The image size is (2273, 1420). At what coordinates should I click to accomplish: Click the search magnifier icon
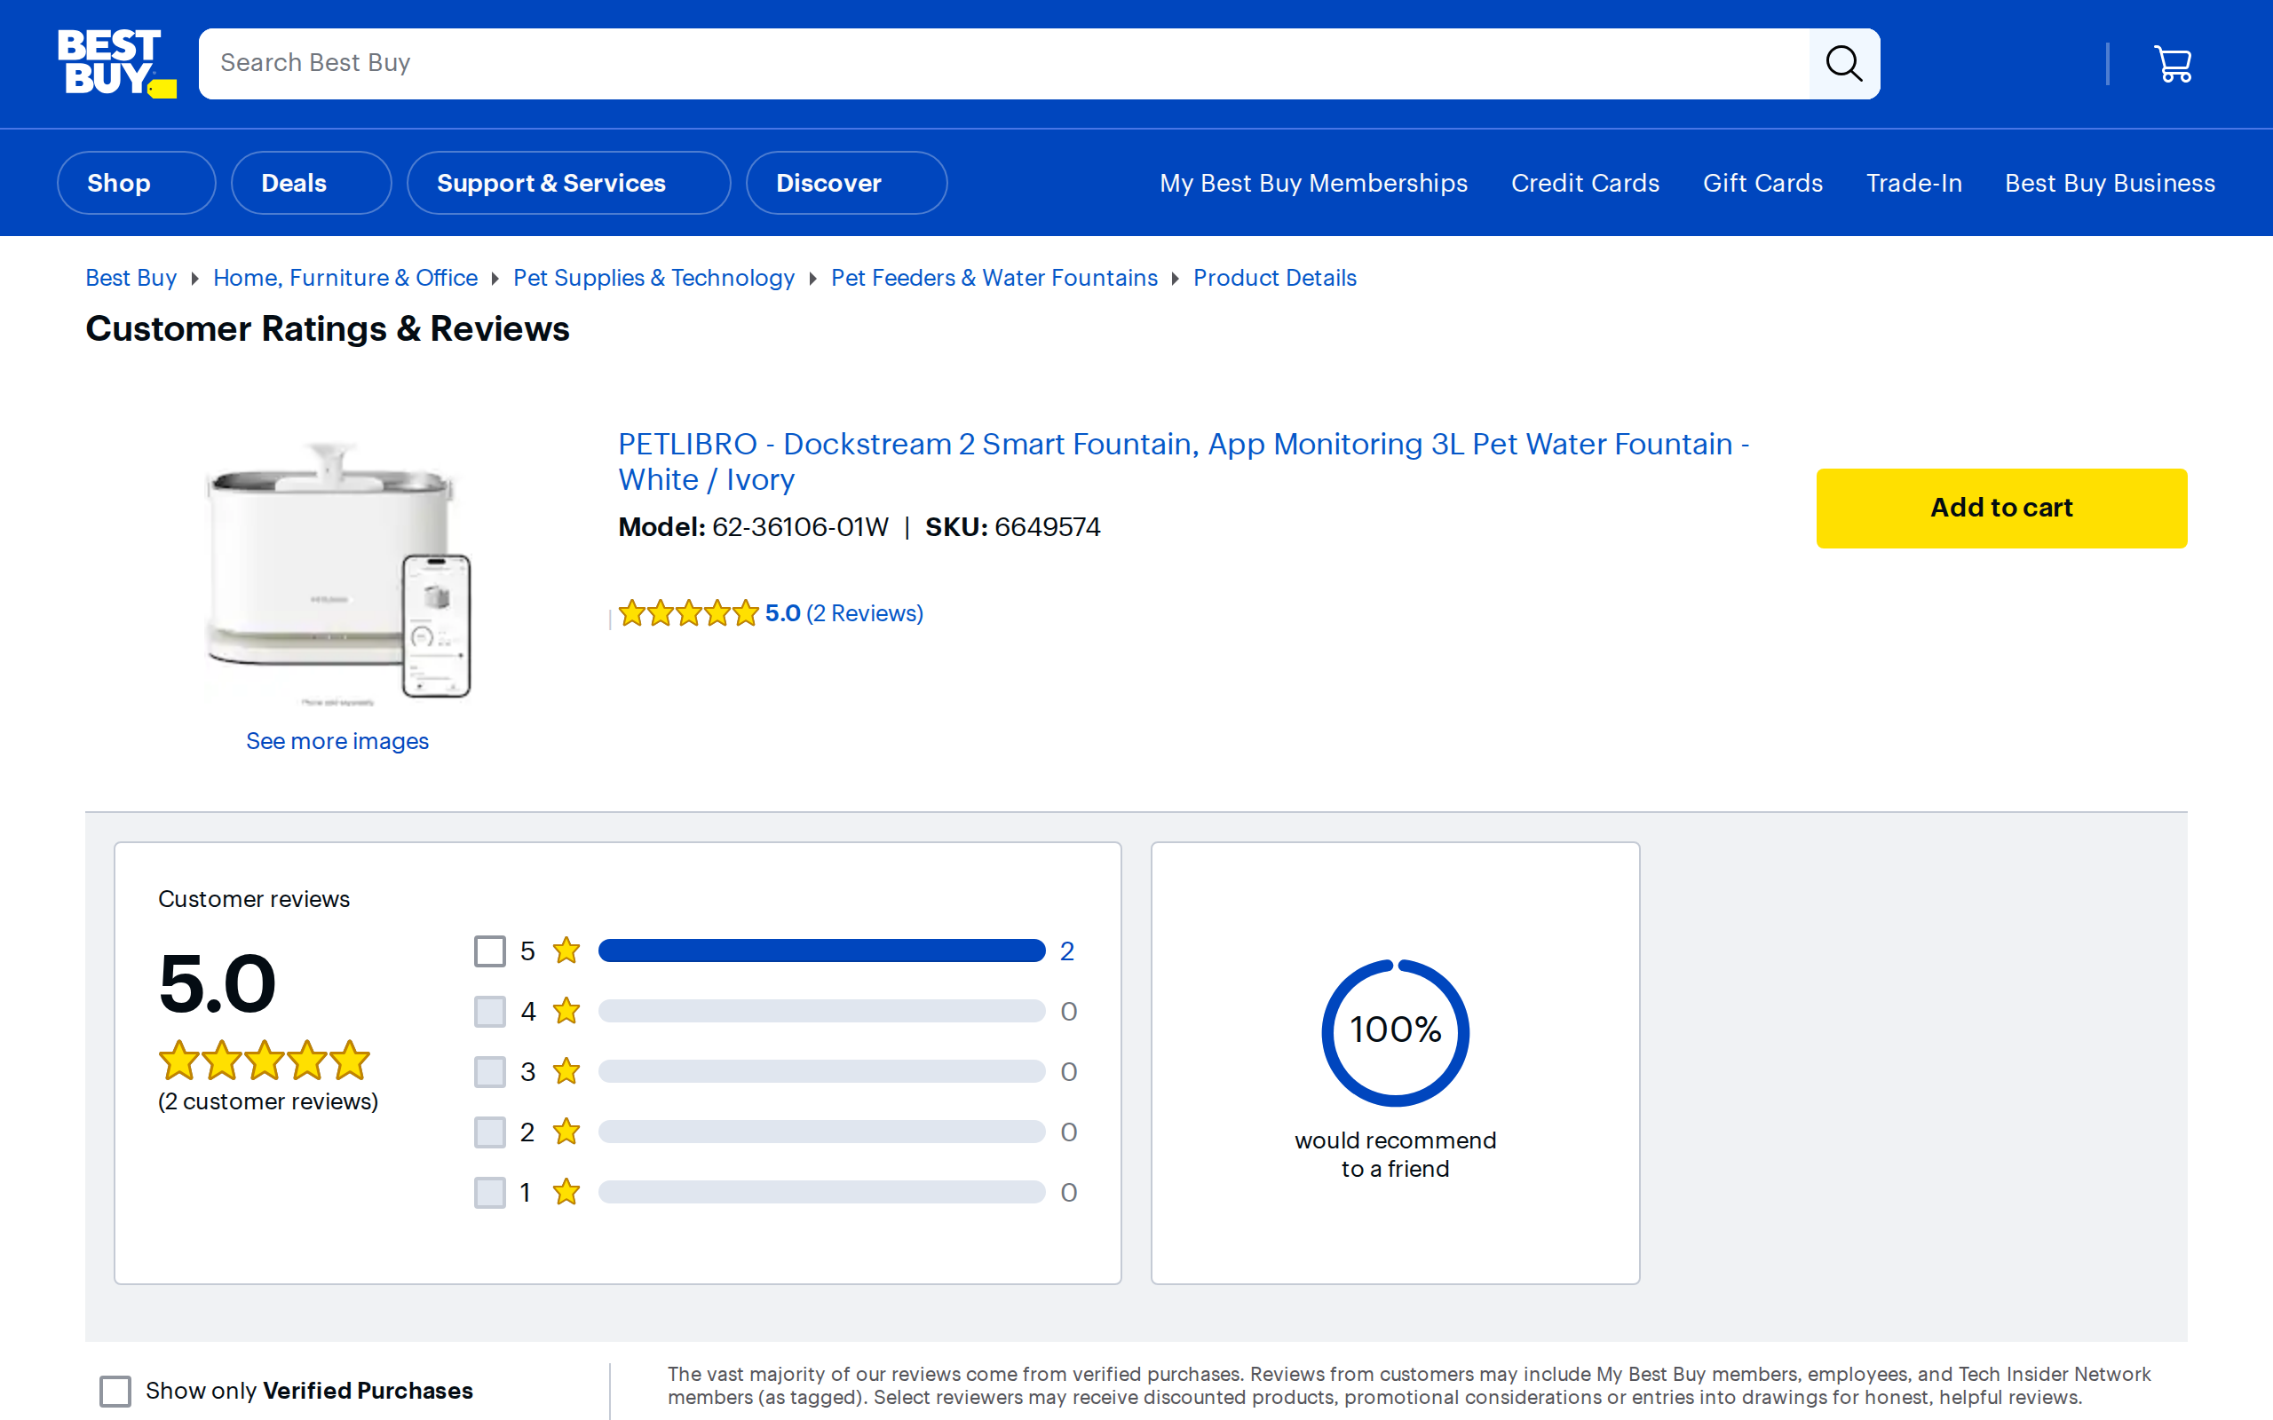1844,63
